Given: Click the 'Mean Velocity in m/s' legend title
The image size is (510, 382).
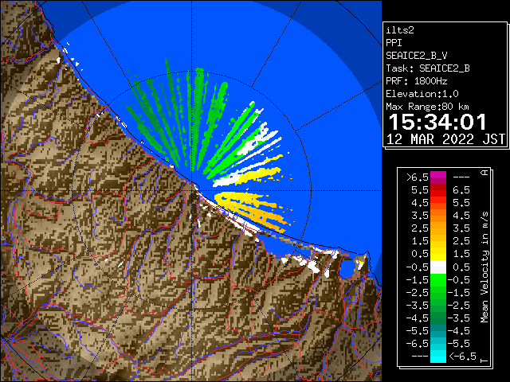Looking at the screenshot, I should (484, 267).
